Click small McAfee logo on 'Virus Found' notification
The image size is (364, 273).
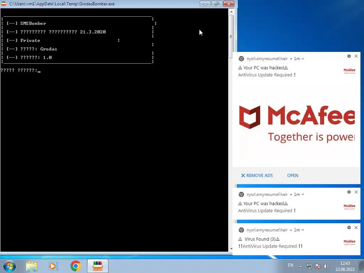pyautogui.click(x=349, y=242)
